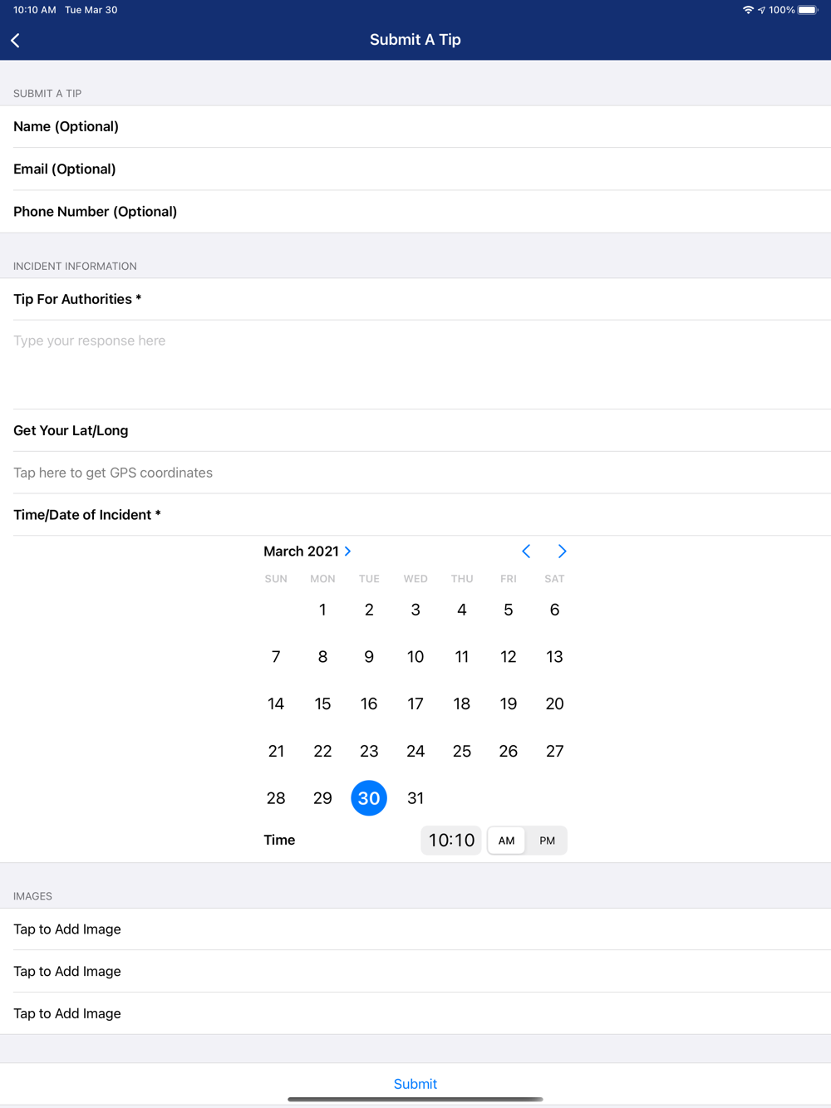831x1108 pixels.
Task: Tap the Submit A Tip header title
Action: (415, 40)
